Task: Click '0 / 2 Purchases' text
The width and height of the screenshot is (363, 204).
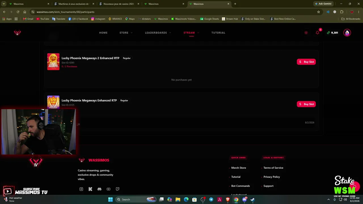Action: [x=69, y=66]
